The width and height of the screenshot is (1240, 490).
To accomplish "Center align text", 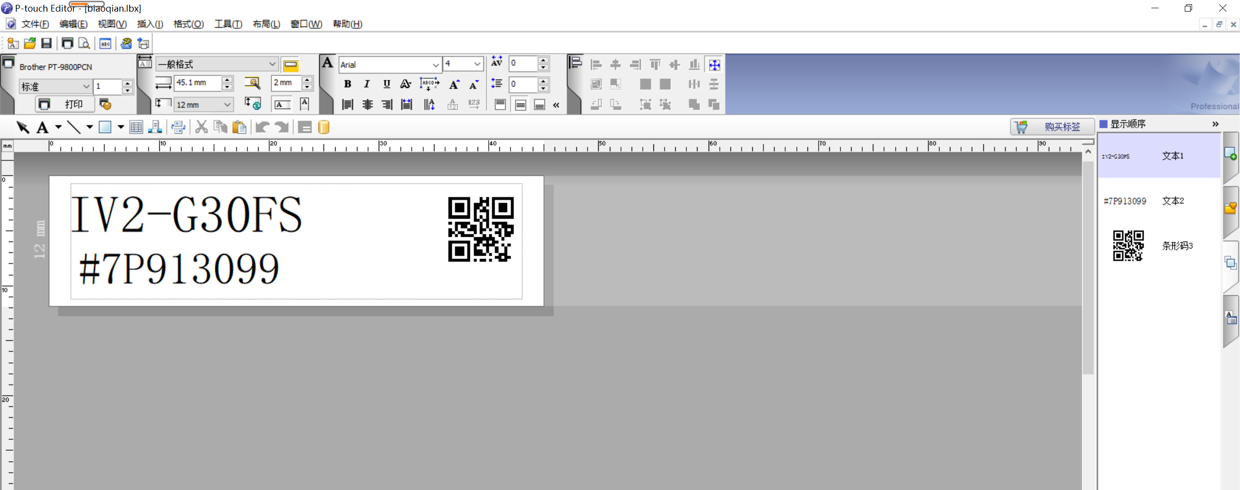I will pyautogui.click(x=367, y=104).
